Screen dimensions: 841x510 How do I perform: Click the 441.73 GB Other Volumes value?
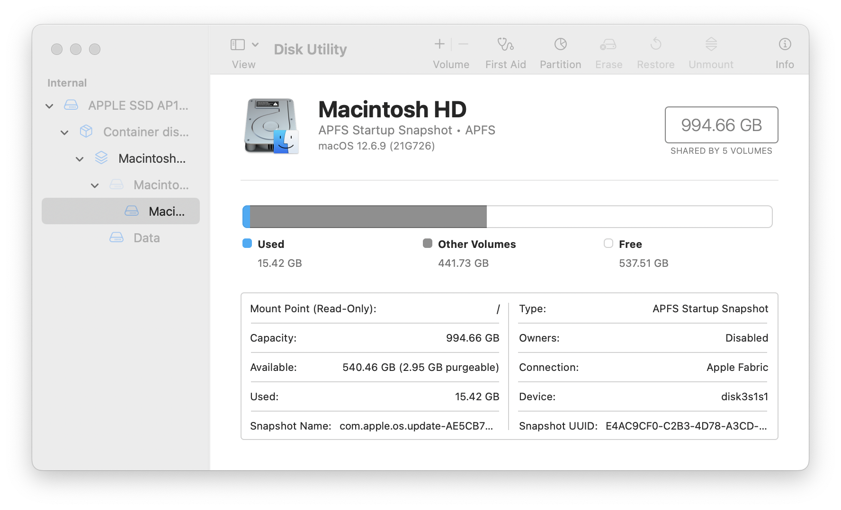pos(463,263)
